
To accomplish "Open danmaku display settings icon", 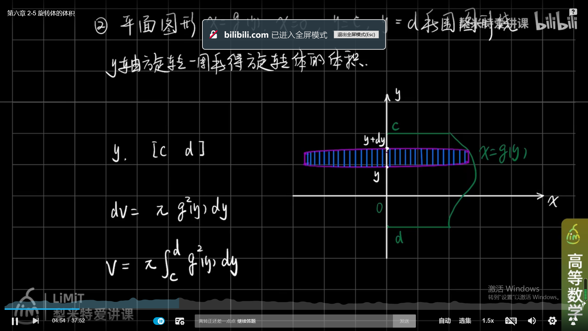I will coord(180,321).
